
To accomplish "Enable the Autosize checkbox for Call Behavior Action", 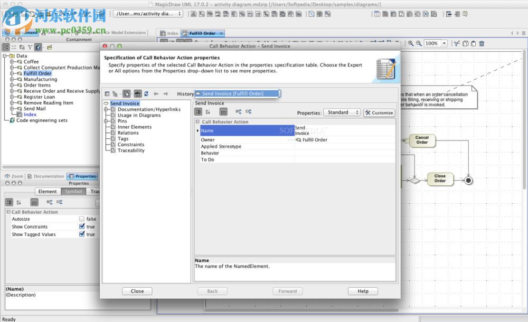I will click(83, 219).
